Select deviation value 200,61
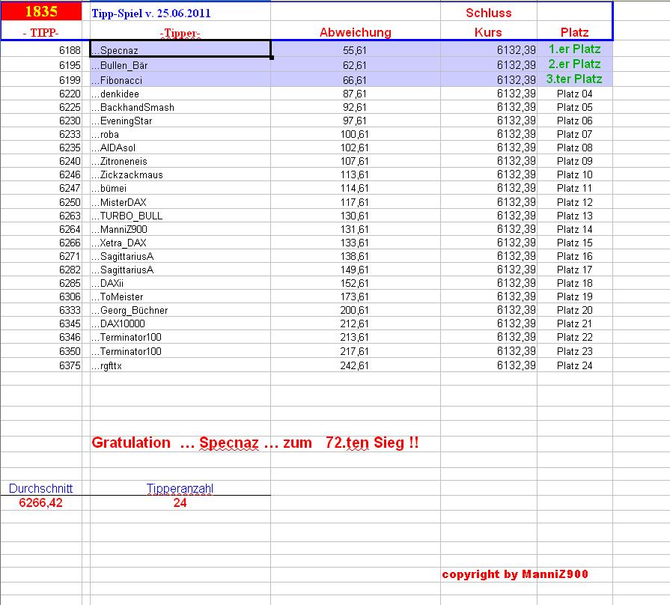Image resolution: width=670 pixels, height=605 pixels. 354,310
